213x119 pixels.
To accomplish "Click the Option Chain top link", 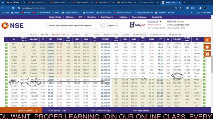I will tap(55, 17).
